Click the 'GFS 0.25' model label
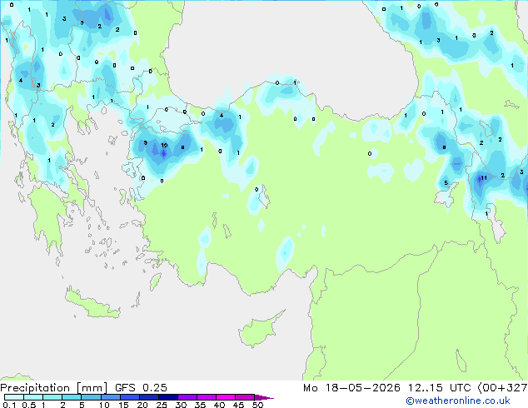528x408 pixels. click(x=141, y=388)
